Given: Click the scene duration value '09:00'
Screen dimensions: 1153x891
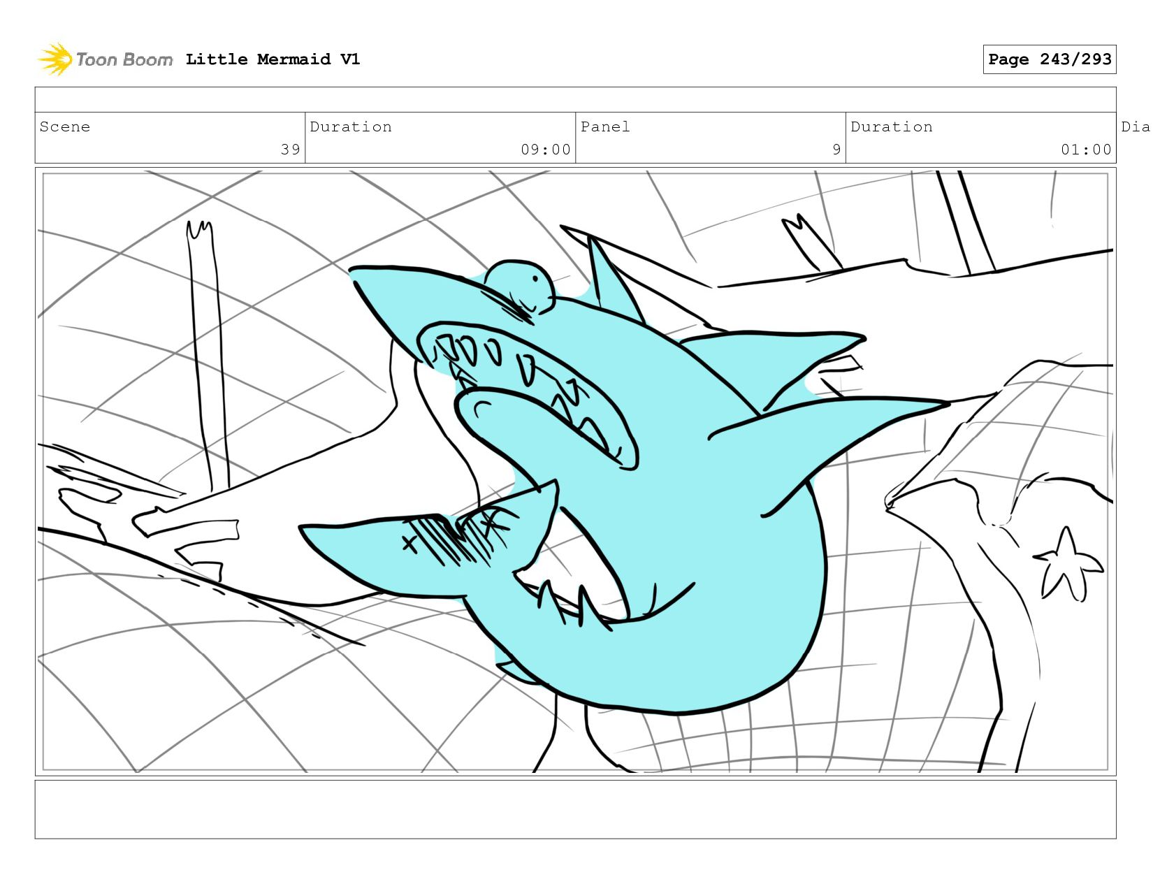Looking at the screenshot, I should (546, 150).
